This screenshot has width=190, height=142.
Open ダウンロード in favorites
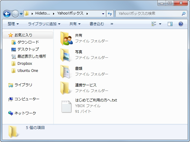pyautogui.click(x=28, y=42)
